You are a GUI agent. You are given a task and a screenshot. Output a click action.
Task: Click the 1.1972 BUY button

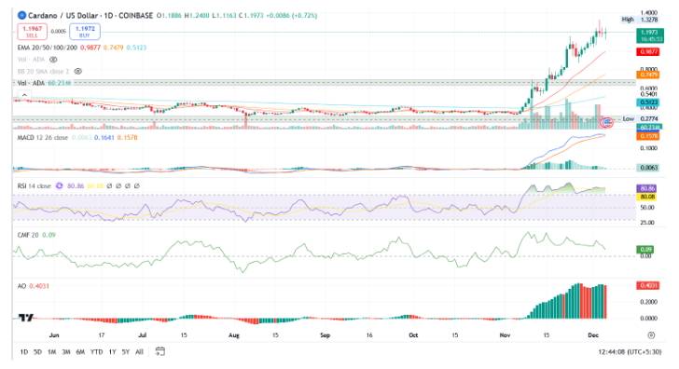click(x=85, y=32)
